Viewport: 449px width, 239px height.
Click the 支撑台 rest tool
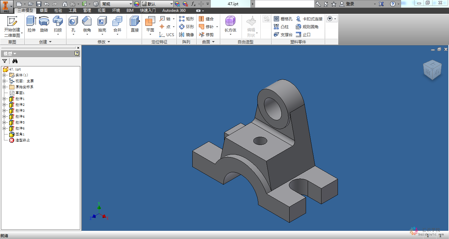point(283,35)
